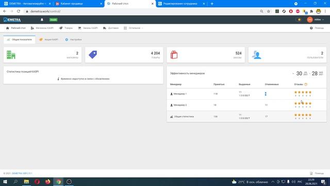Switch to the Акции KASPI tab

(x=48, y=40)
